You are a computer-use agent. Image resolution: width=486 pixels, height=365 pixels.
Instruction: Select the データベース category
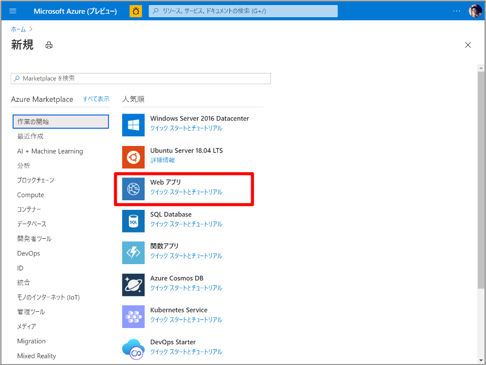click(x=31, y=224)
